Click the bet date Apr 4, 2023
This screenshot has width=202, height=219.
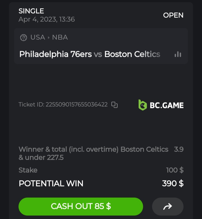pyautogui.click(x=47, y=19)
